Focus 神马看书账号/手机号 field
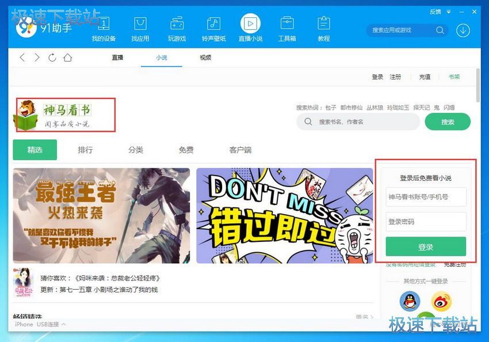489x342 pixels. (426, 197)
